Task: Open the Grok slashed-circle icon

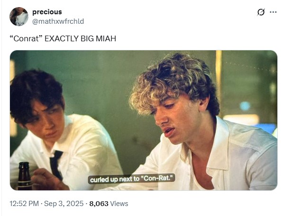Action: [x=261, y=12]
